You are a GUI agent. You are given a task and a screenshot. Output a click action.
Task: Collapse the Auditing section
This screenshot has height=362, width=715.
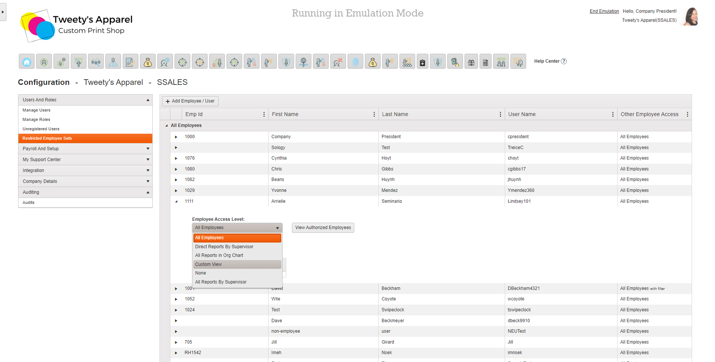point(148,192)
